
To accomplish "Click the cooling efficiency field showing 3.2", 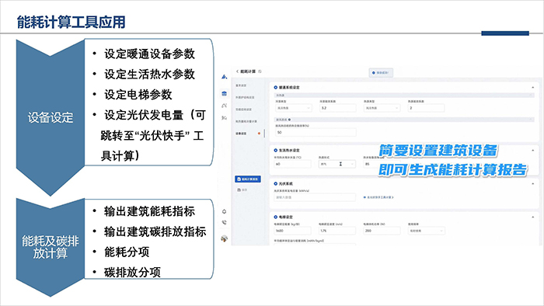I will point(337,108).
